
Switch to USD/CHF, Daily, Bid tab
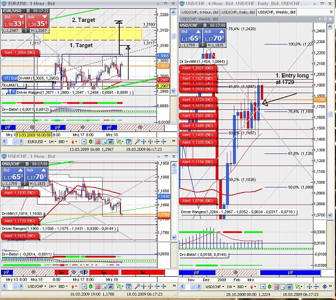[x=238, y=12]
